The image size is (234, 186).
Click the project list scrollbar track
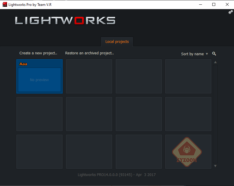215,114
